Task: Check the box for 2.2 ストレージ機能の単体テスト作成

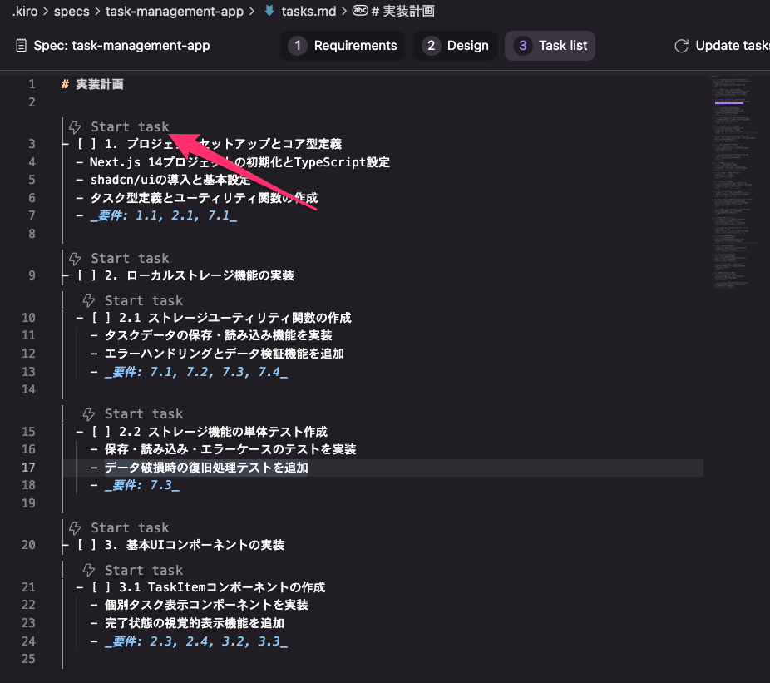Action: [101, 432]
